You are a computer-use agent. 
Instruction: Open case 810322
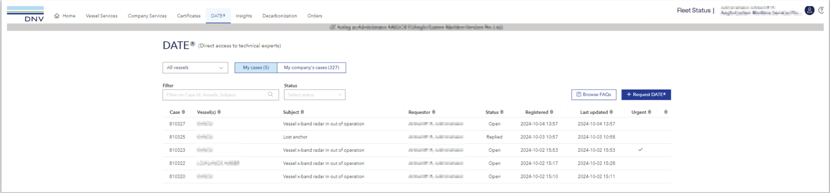(177, 163)
